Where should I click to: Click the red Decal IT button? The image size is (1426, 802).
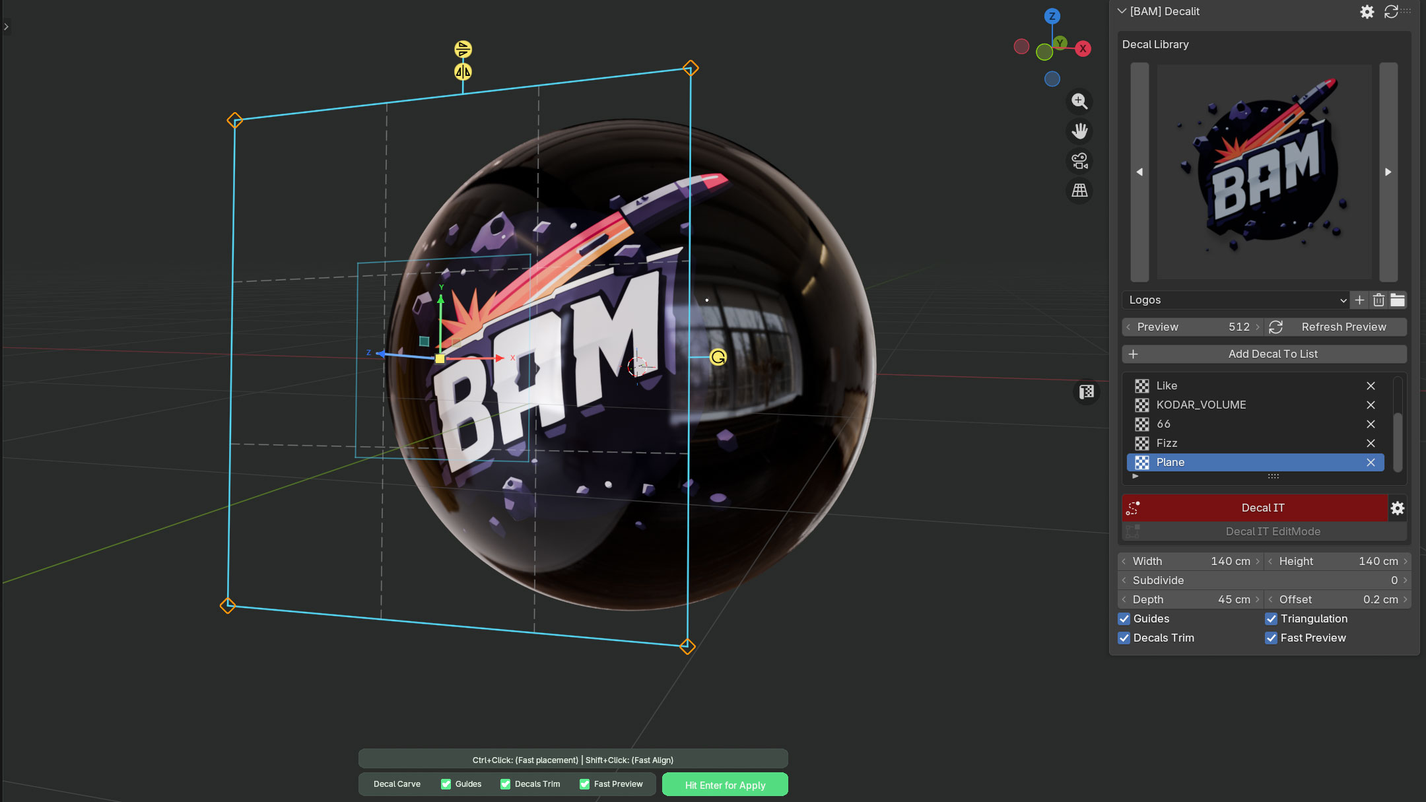coord(1254,508)
